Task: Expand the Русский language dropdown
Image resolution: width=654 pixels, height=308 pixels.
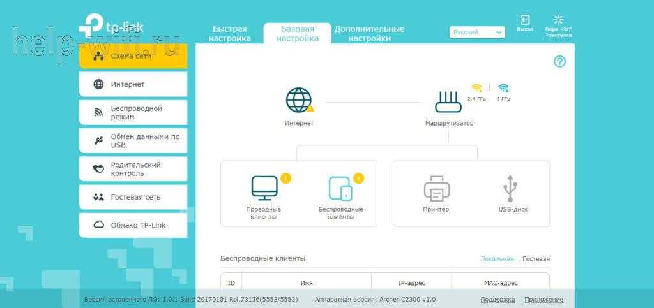Action: pyautogui.click(x=476, y=32)
